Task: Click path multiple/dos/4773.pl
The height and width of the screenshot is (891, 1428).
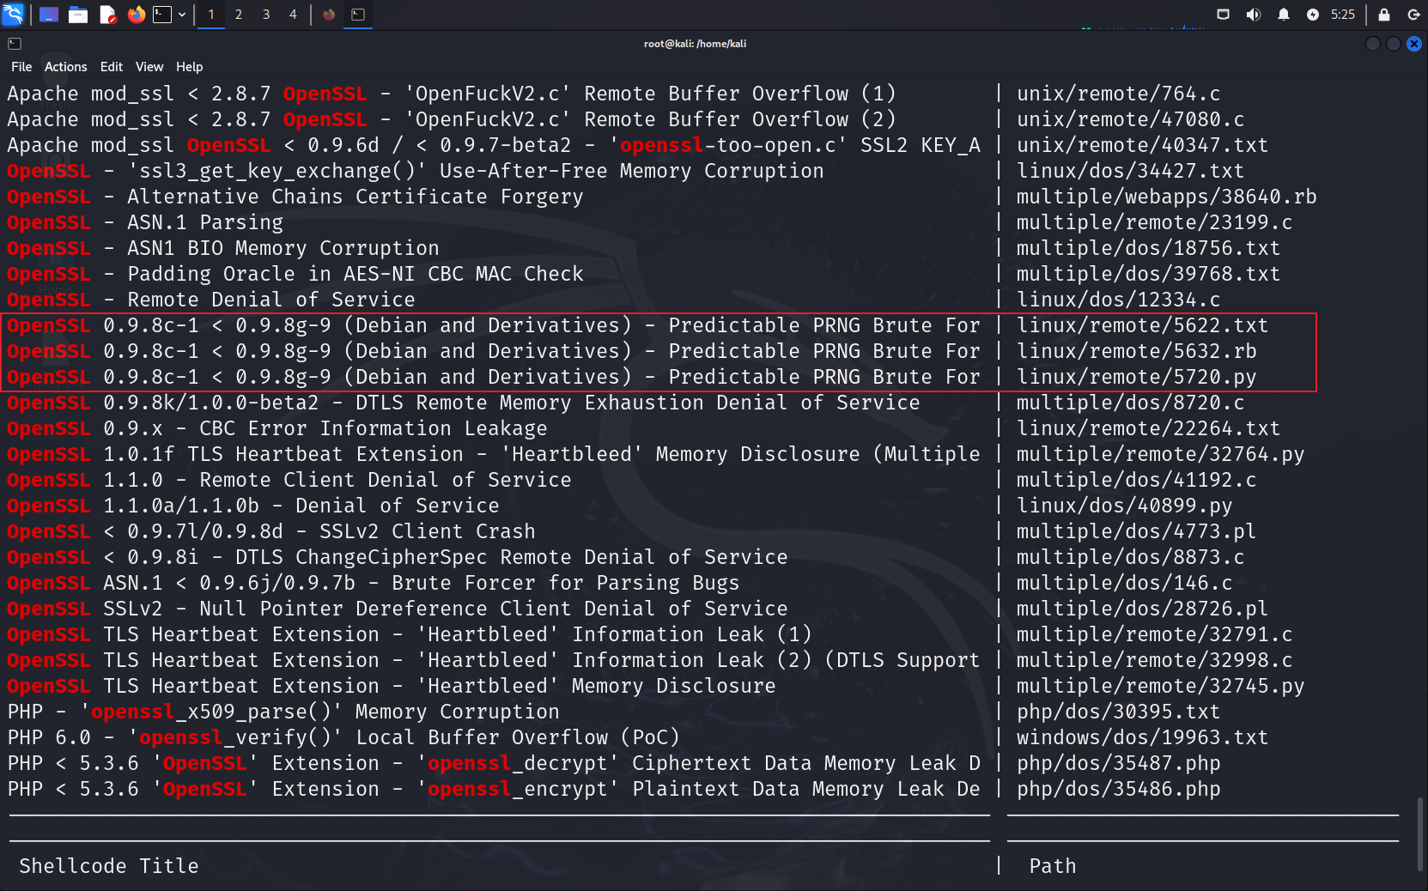Action: [1137, 531]
